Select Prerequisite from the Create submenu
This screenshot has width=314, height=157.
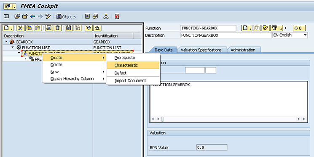133,58
